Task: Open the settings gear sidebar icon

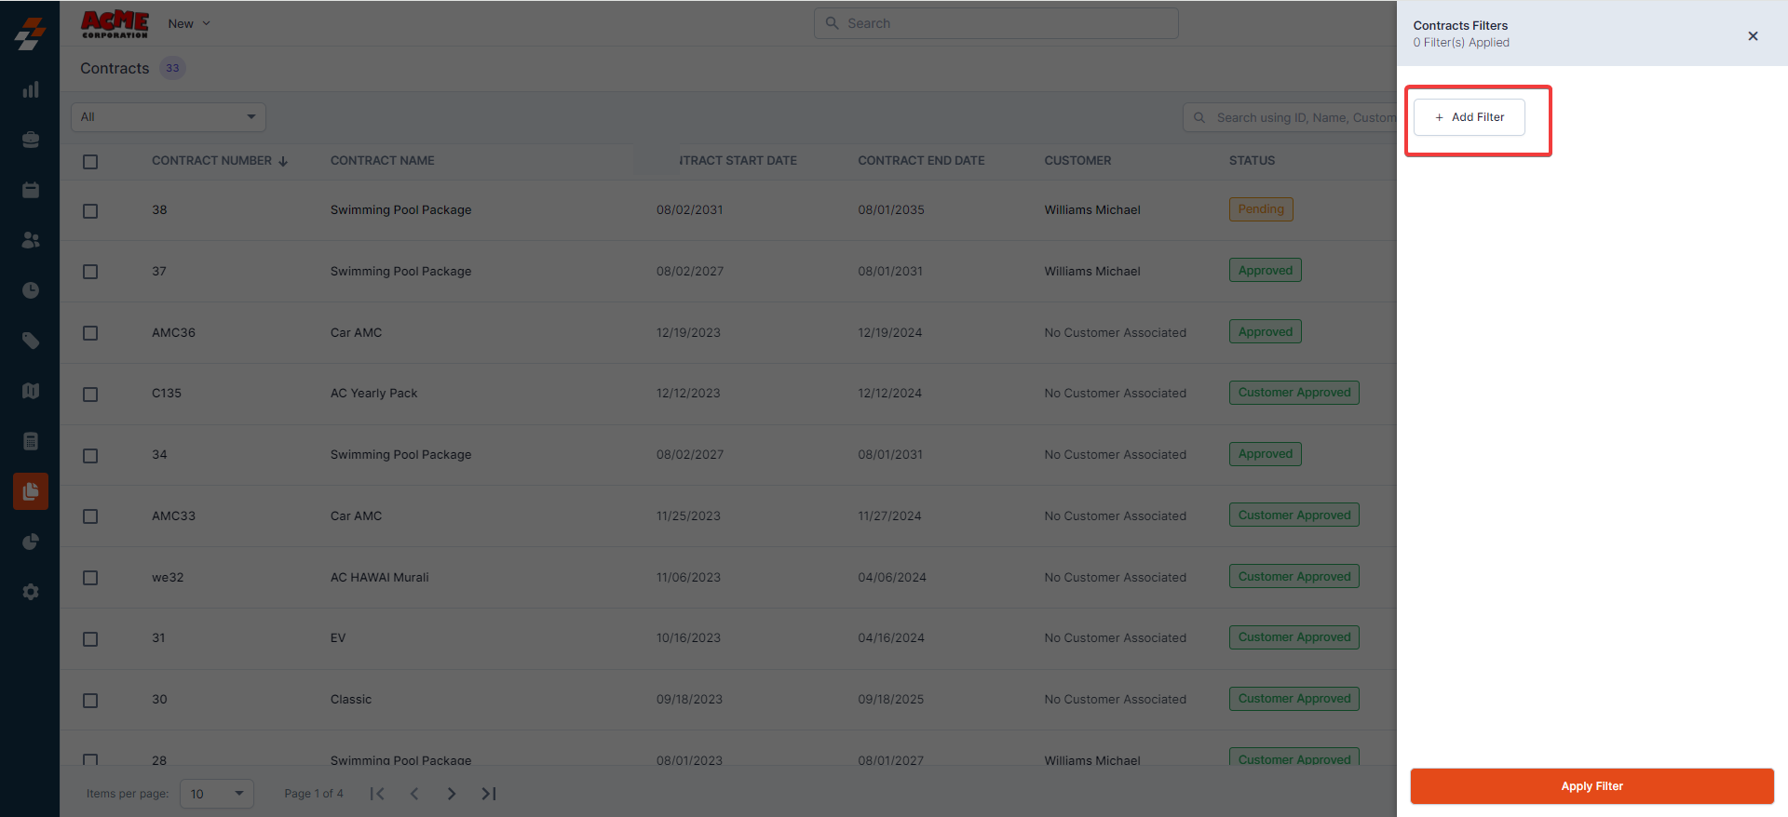Action: click(x=31, y=592)
